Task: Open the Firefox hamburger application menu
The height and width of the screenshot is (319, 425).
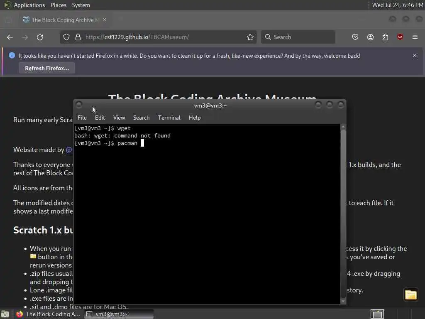Action: (415, 37)
